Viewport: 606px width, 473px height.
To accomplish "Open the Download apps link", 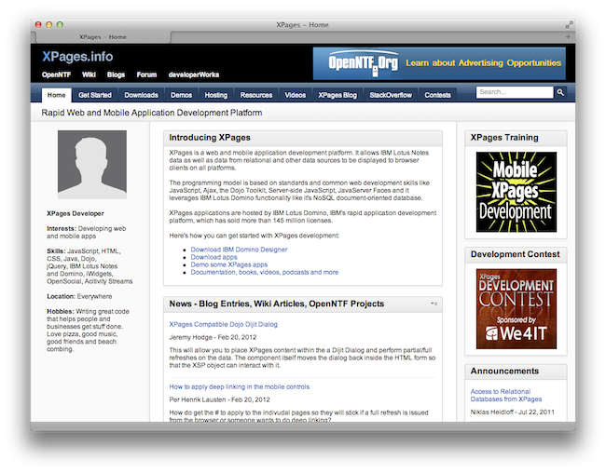I will pos(213,257).
